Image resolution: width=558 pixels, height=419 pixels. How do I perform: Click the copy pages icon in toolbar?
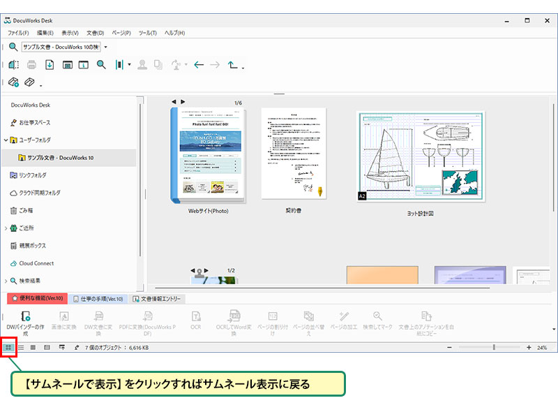[x=158, y=65]
